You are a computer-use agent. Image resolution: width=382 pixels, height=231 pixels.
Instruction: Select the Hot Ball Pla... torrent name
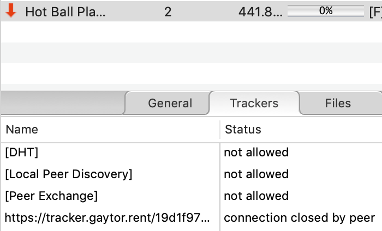(65, 11)
